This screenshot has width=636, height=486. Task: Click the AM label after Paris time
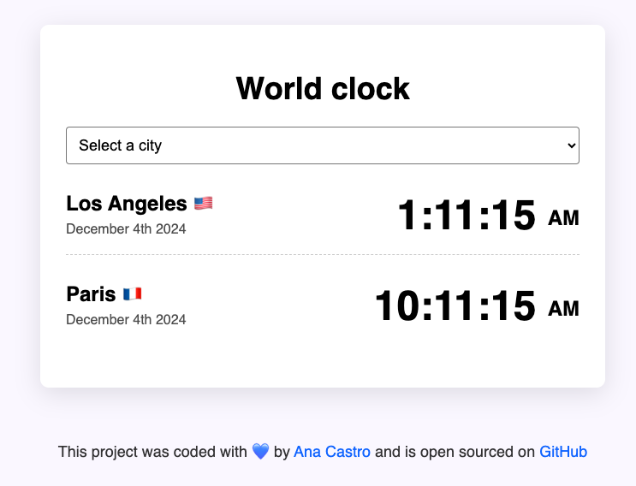(x=563, y=310)
